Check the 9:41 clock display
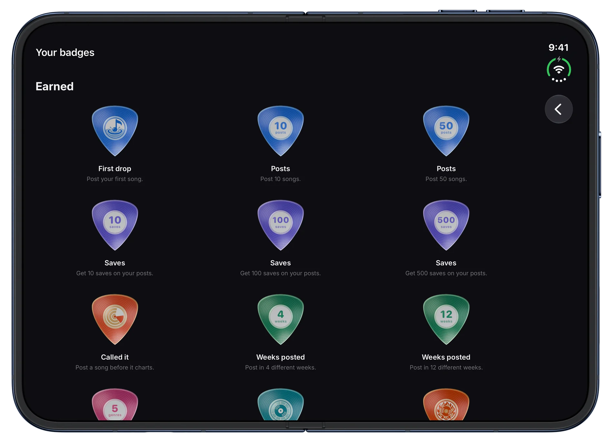 point(558,47)
